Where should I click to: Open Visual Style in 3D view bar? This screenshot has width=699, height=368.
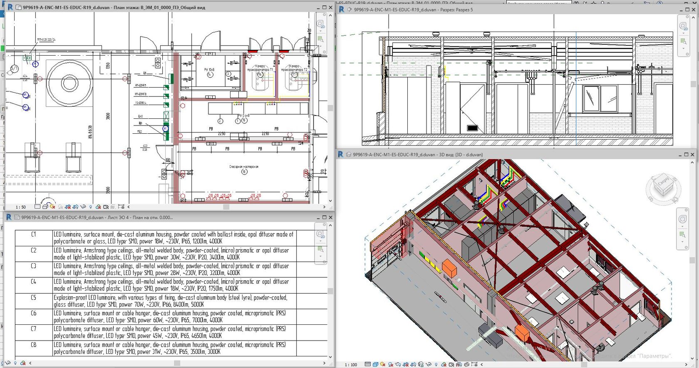point(375,364)
